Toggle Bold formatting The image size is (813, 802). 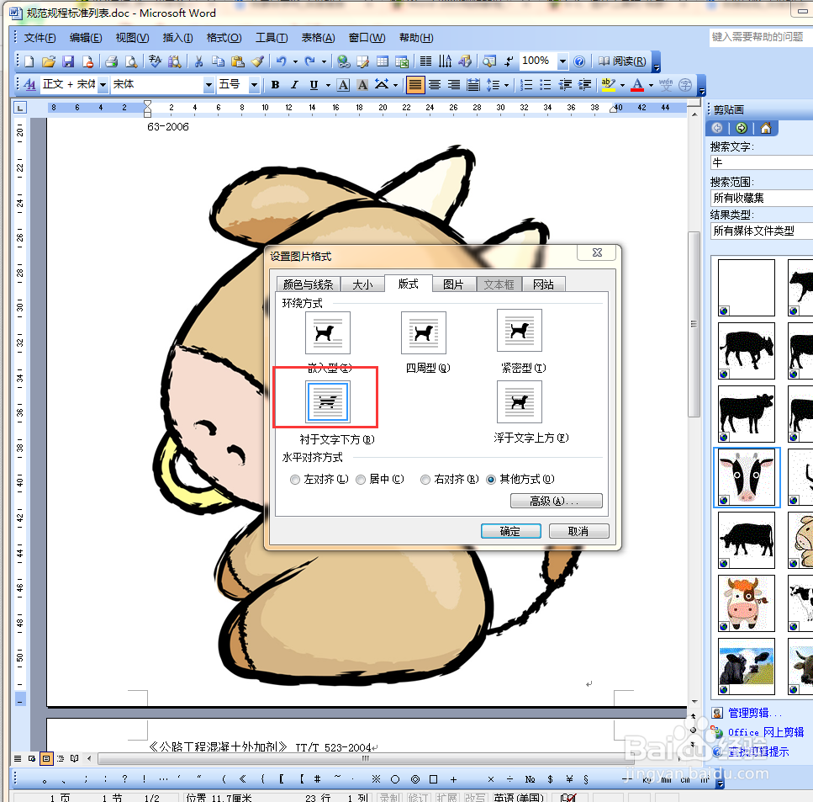click(275, 85)
